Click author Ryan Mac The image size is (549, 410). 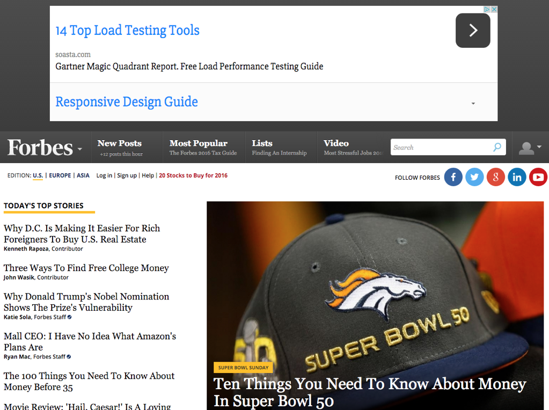click(x=17, y=356)
